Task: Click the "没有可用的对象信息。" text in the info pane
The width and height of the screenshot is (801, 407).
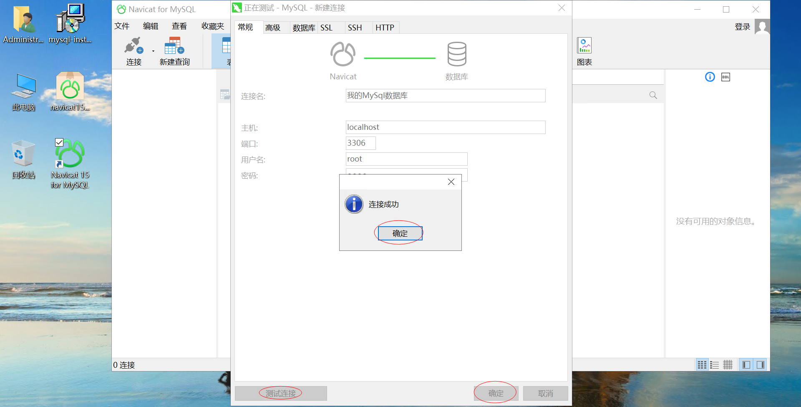Action: (717, 221)
